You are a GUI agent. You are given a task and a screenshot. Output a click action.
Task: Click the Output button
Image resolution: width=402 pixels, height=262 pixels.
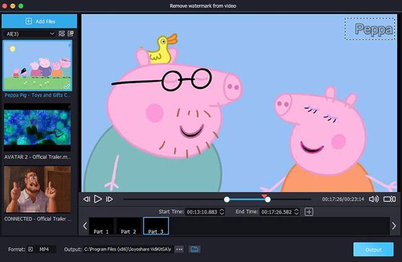click(x=374, y=250)
